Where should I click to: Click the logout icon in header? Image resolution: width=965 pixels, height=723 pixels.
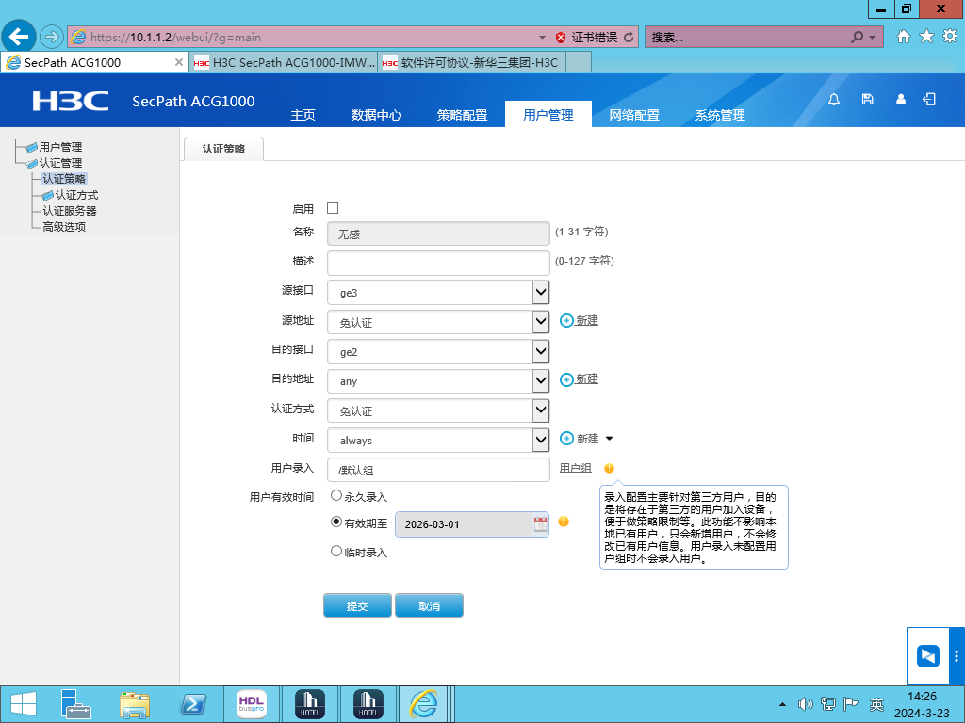point(930,100)
